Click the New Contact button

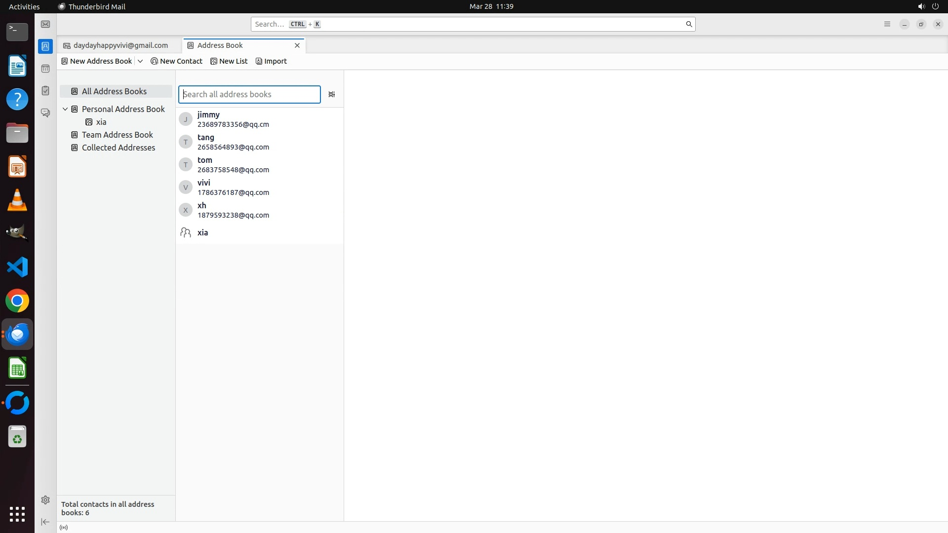pos(176,61)
